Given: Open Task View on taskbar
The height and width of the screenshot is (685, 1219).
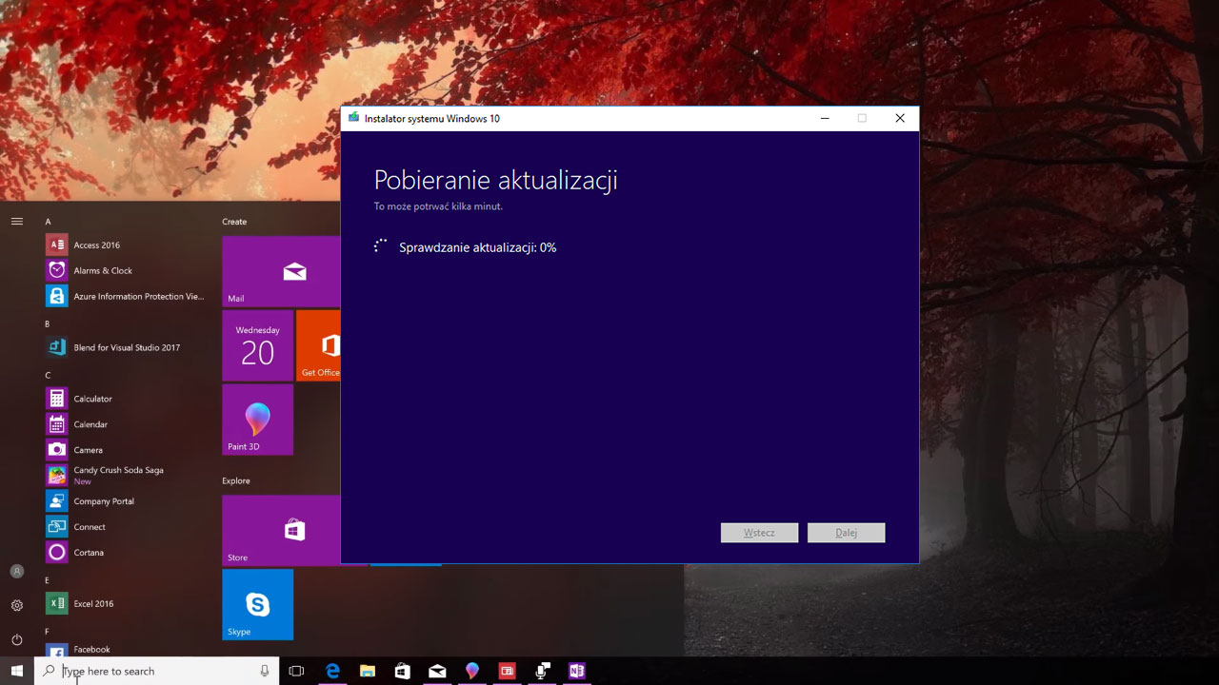Looking at the screenshot, I should (x=296, y=671).
